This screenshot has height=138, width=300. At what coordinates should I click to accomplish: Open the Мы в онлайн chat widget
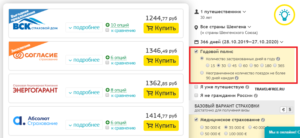pyautogui.click(x=283, y=132)
